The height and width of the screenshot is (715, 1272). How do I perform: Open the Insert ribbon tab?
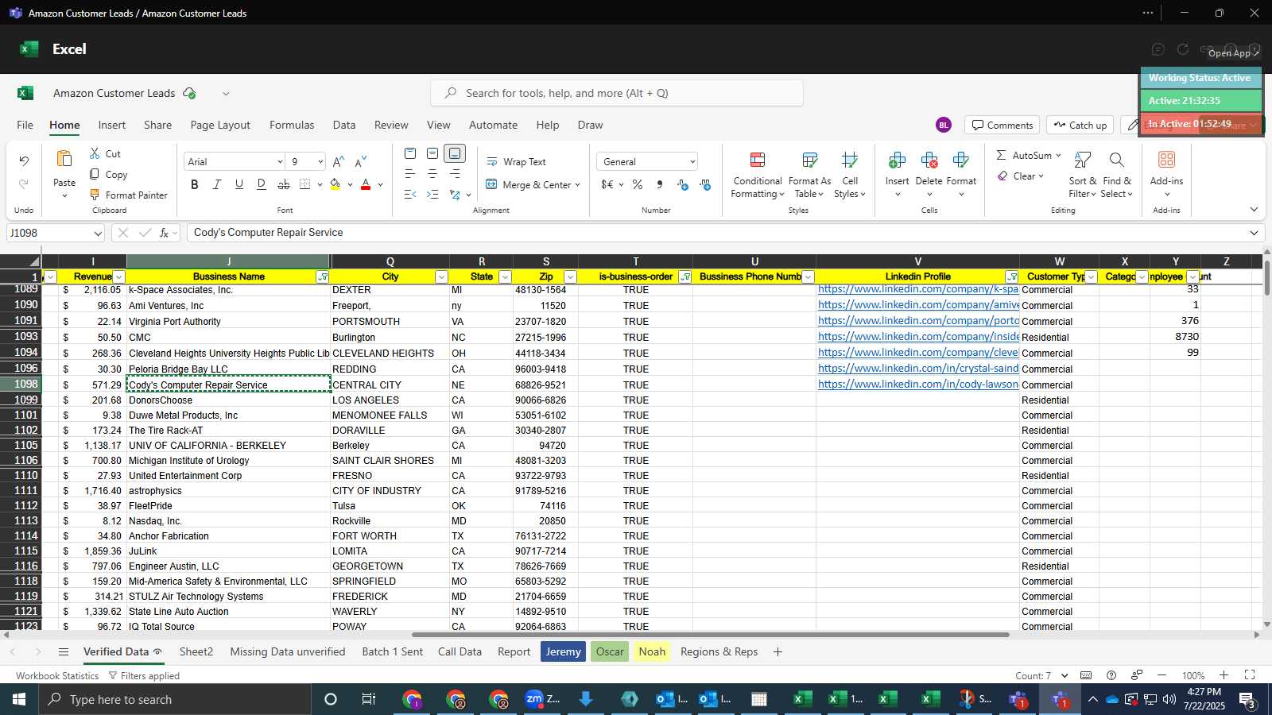click(x=112, y=125)
